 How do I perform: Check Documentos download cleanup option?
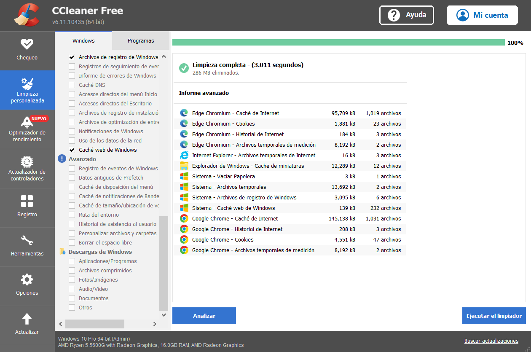click(x=72, y=298)
